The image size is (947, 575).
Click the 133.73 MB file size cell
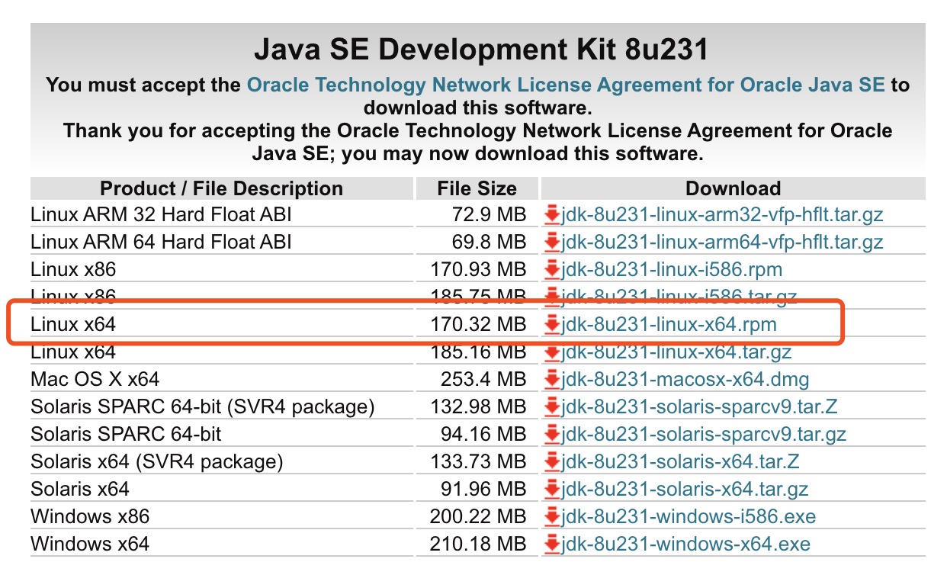477,462
